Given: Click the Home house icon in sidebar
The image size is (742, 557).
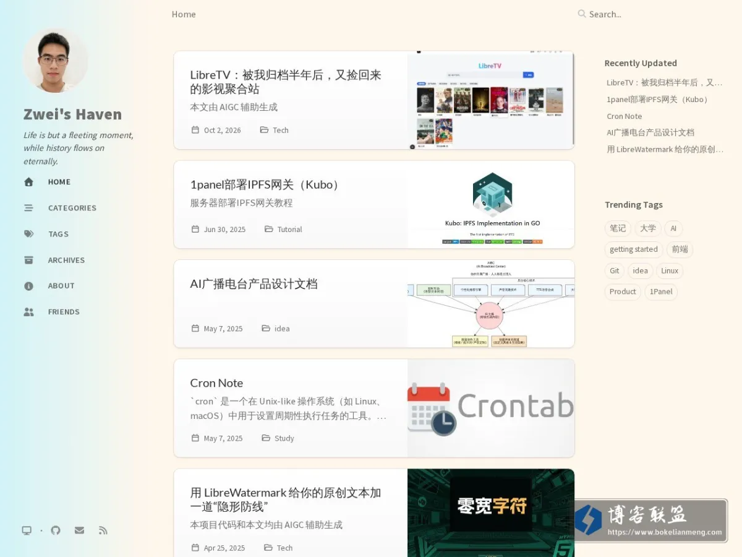Looking at the screenshot, I should (28, 182).
